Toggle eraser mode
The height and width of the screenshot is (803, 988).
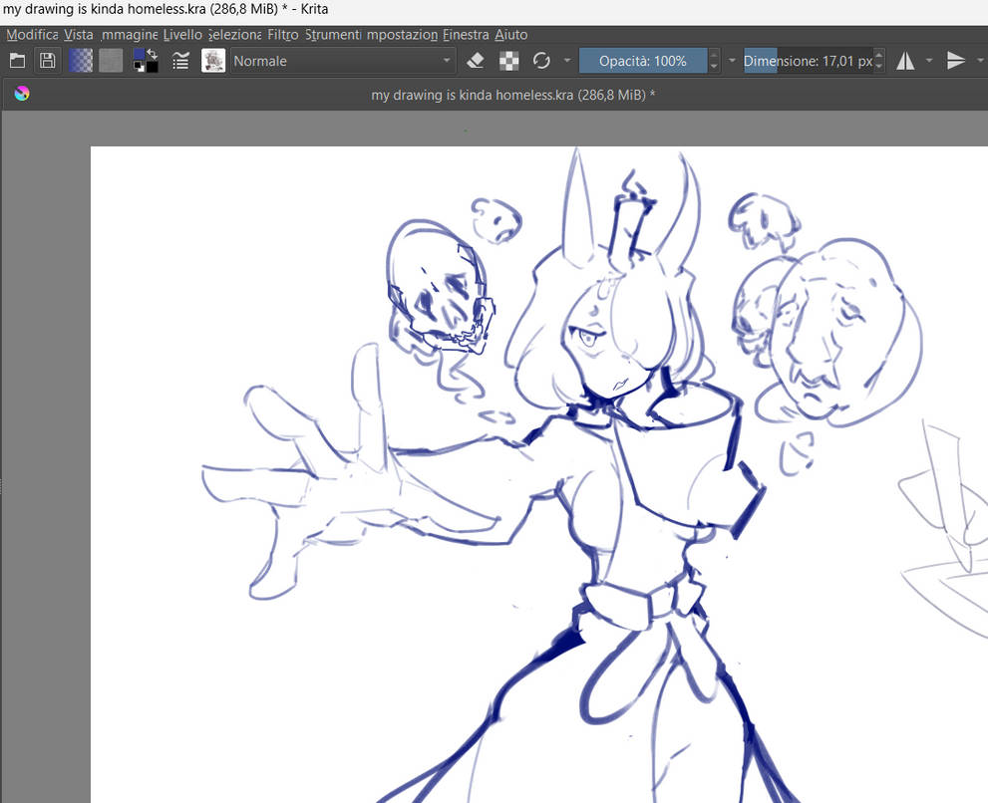click(x=476, y=61)
